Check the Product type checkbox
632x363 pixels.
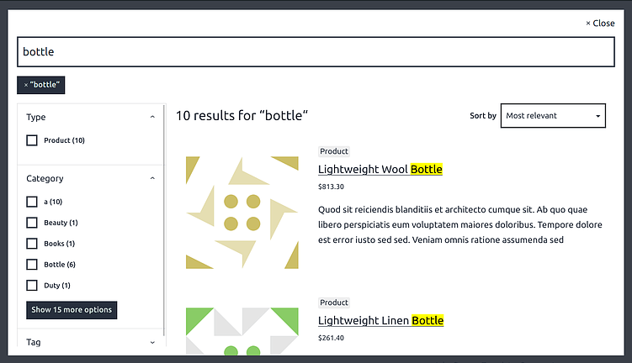[x=32, y=140]
